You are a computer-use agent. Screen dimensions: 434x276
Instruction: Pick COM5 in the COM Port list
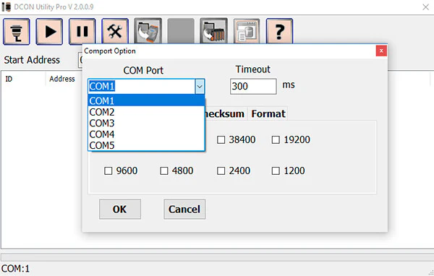click(146, 145)
